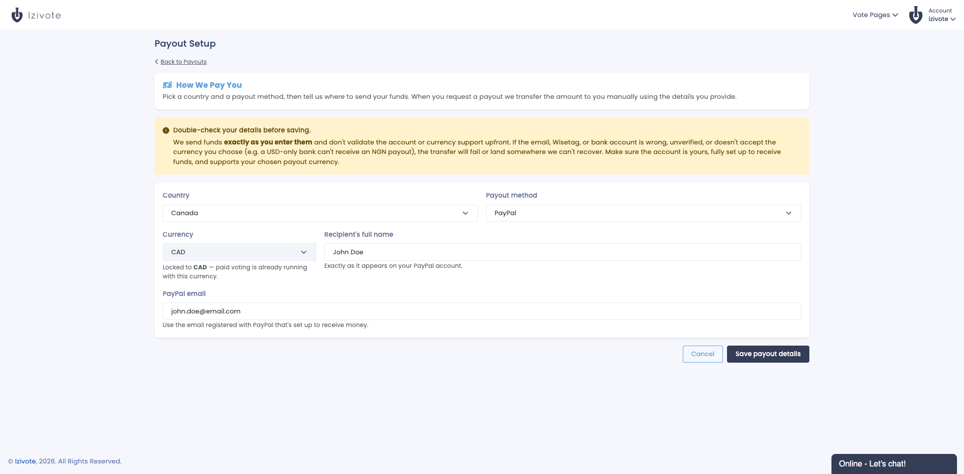Click the warning icon in the yellow notice
Screen dimensions: 964x474
[166, 130]
